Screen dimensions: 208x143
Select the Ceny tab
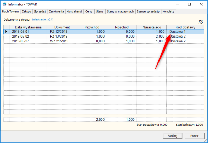pos(89,11)
